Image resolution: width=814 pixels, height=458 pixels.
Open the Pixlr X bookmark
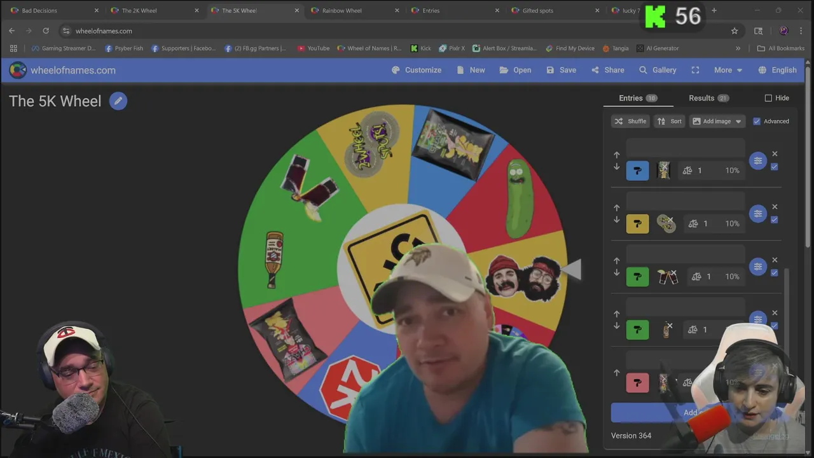452,48
